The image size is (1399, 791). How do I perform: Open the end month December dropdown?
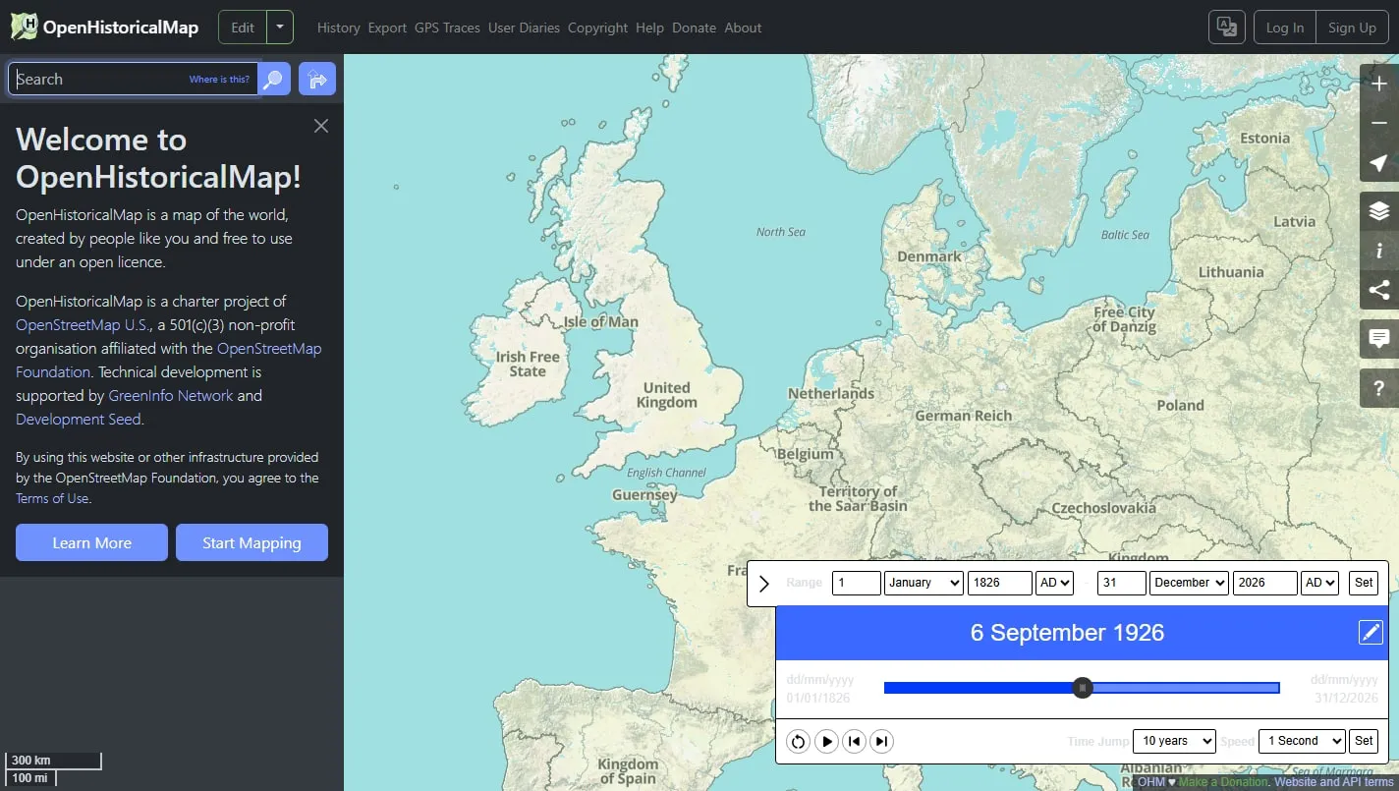[x=1189, y=583]
